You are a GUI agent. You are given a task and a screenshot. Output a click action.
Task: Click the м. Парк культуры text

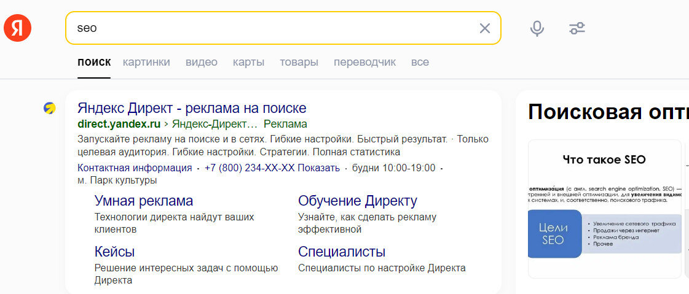[x=117, y=180]
